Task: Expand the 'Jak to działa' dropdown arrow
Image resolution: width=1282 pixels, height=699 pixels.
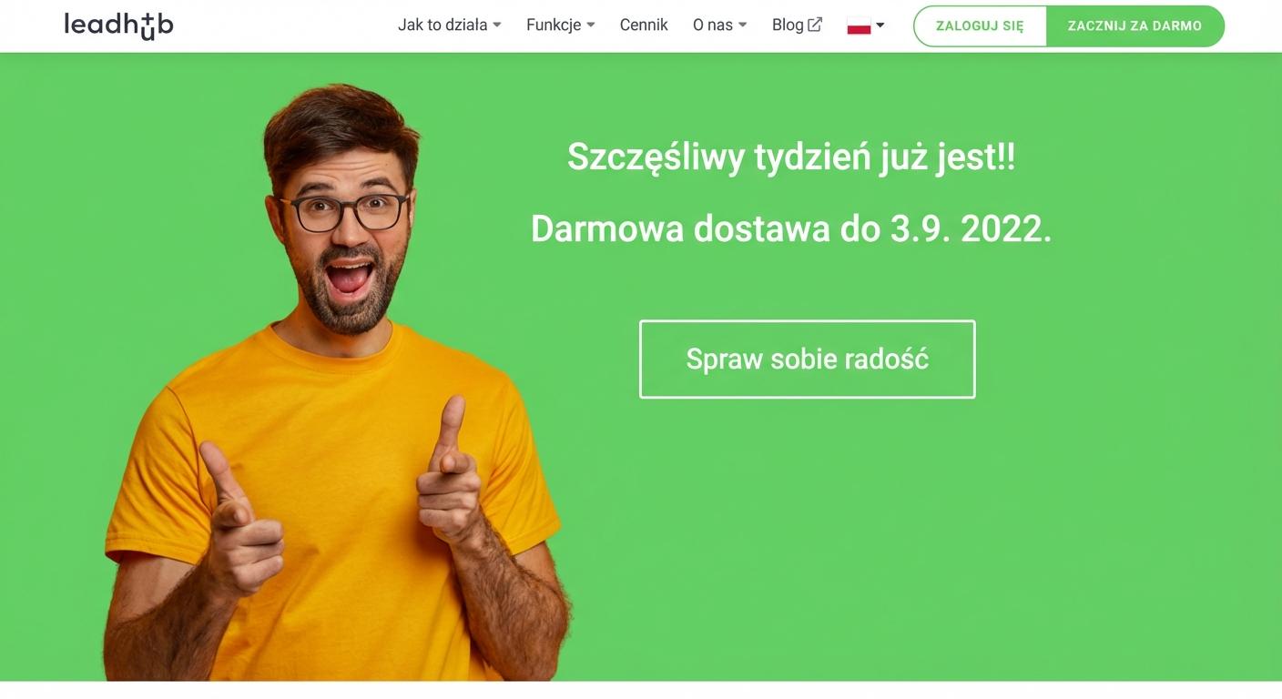Action: (497, 25)
